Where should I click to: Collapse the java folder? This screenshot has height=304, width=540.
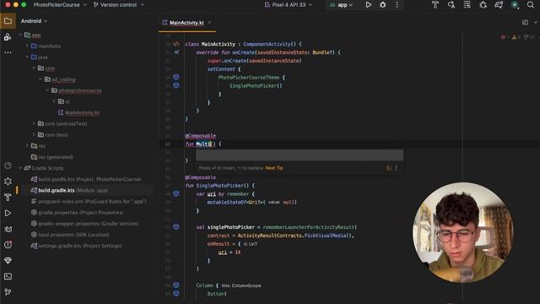[x=27, y=57]
